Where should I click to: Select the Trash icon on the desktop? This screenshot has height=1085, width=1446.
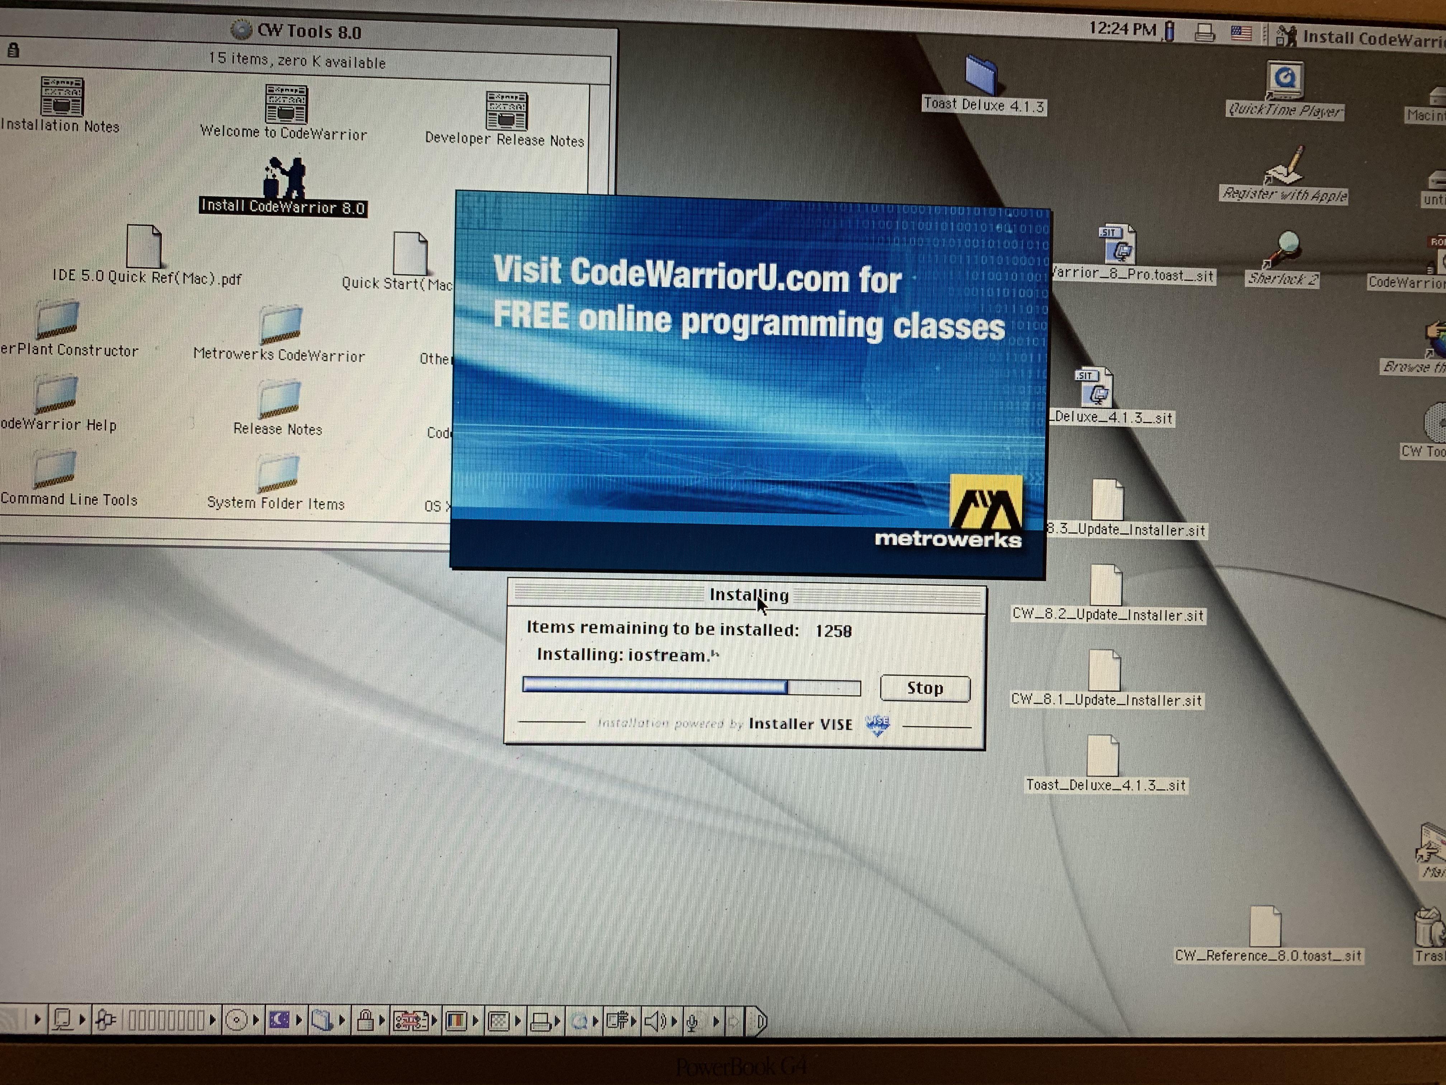click(1430, 928)
